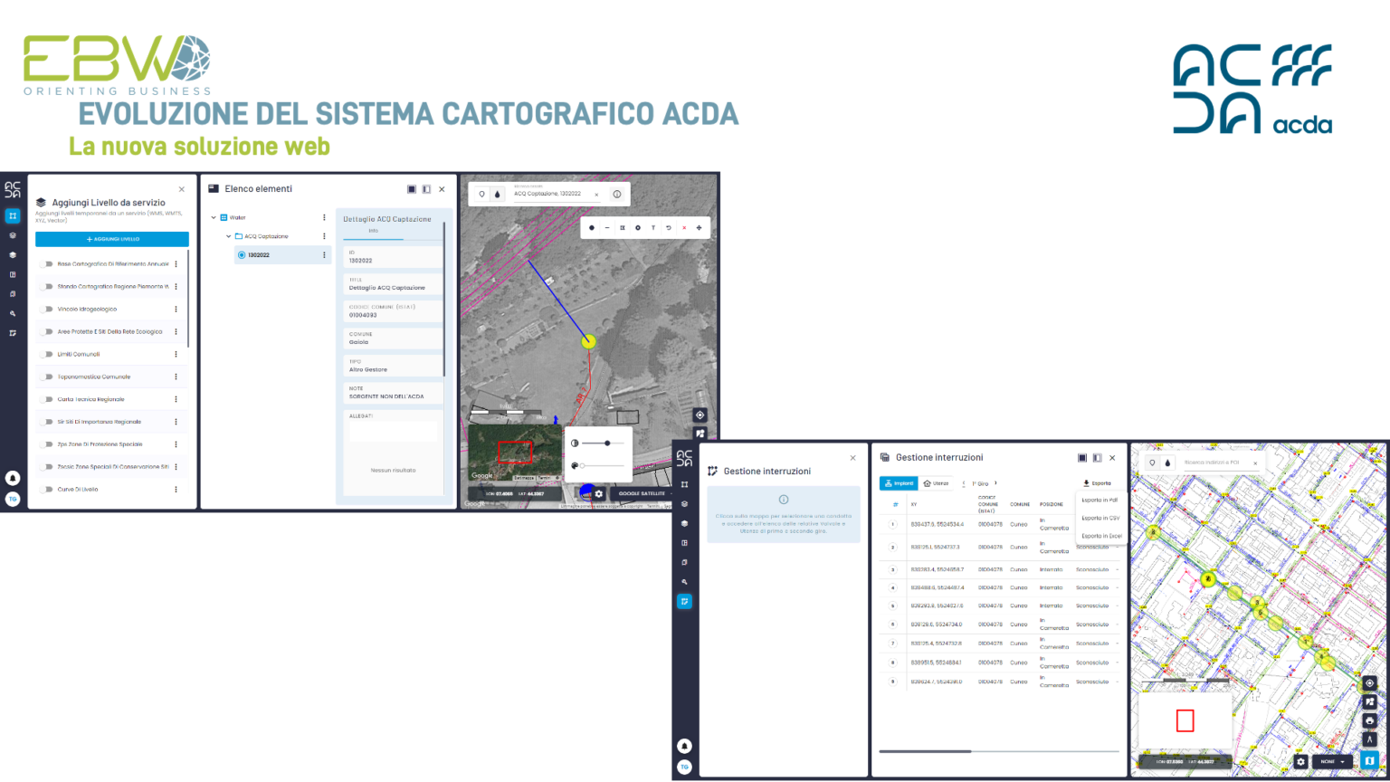Viewport: 1390px width, 782px height.
Task: Open the NONE basemap dropdown
Action: 1332,762
